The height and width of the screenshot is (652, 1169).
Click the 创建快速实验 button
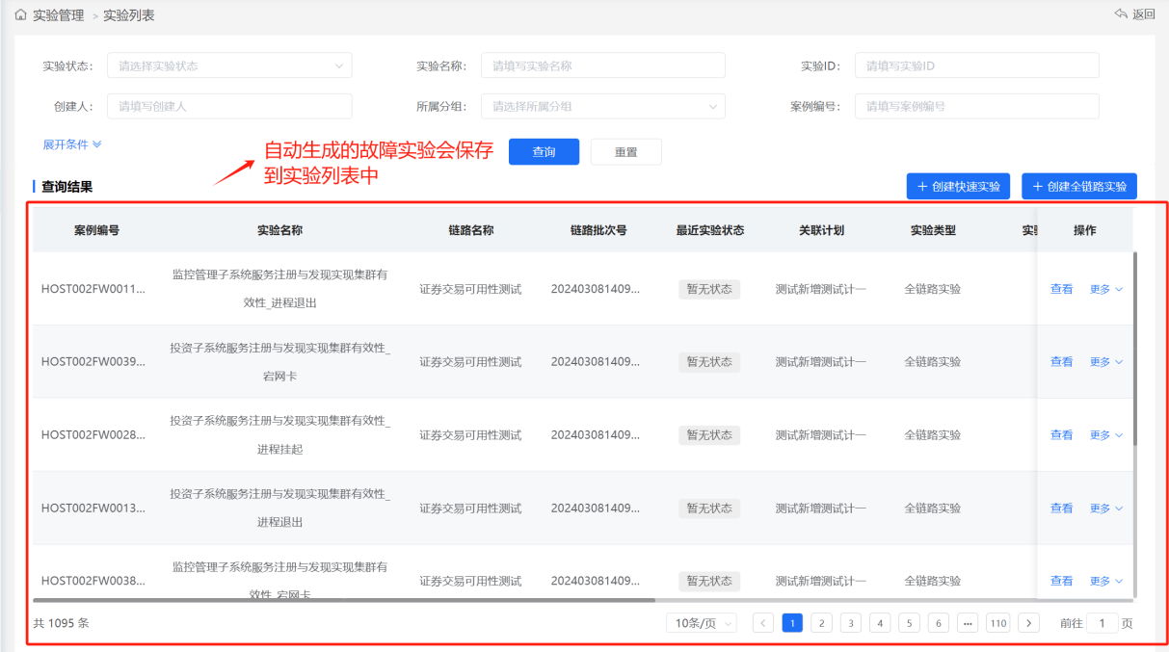coord(958,186)
